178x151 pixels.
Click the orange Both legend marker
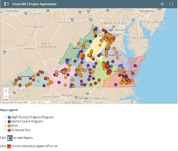9,126
